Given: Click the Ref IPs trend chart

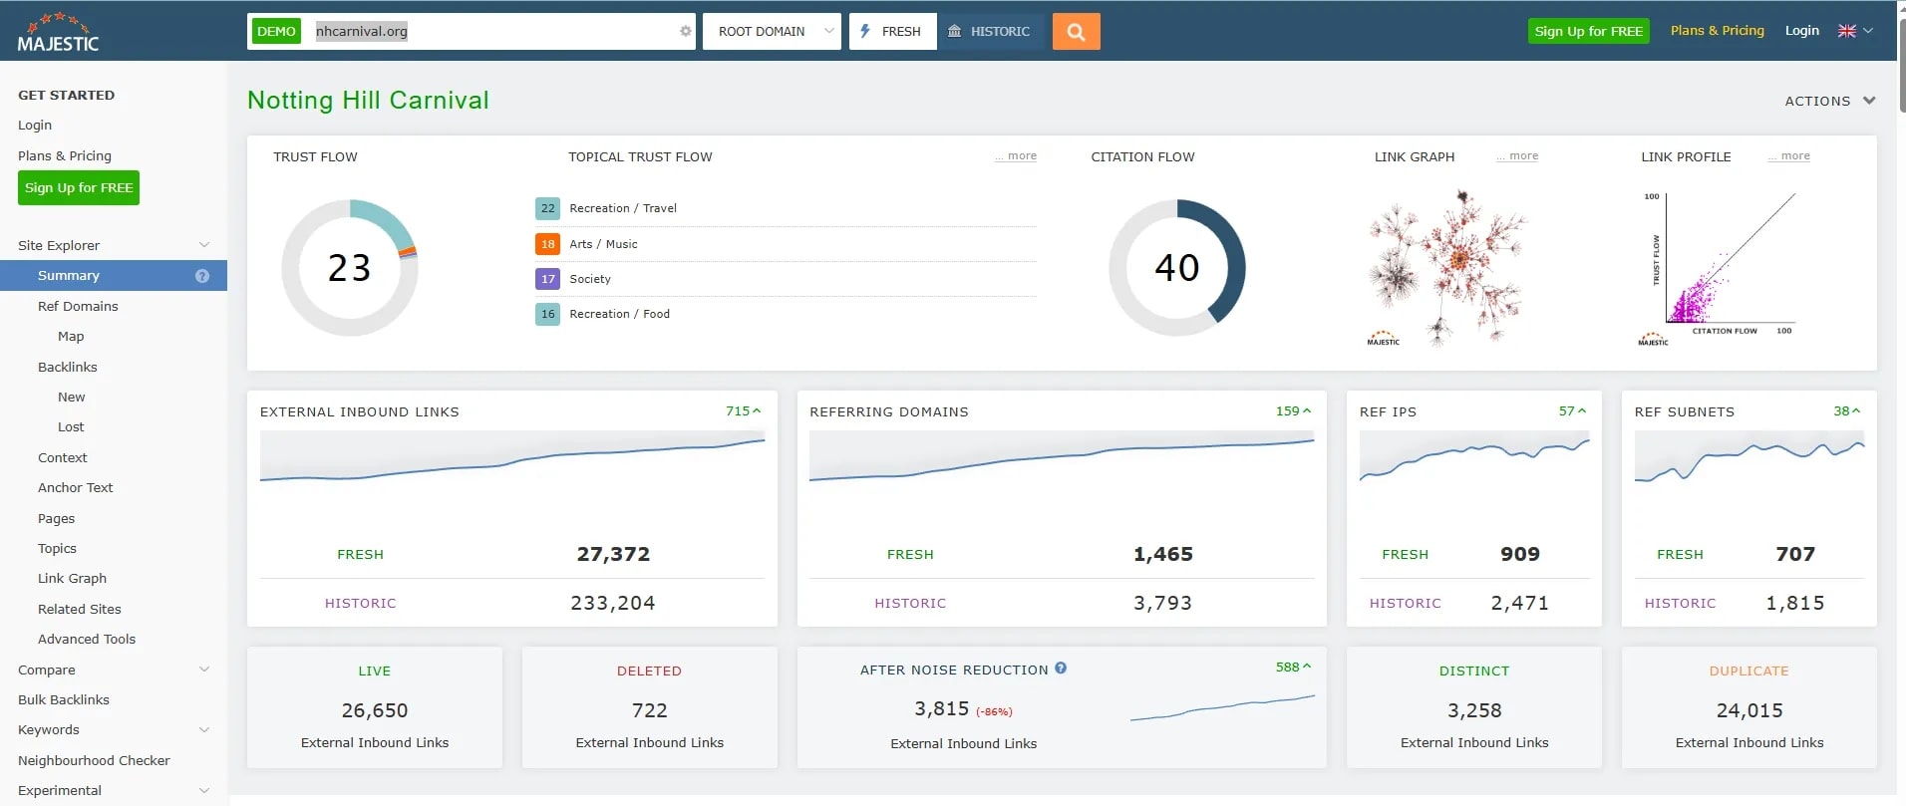Looking at the screenshot, I should (1474, 458).
